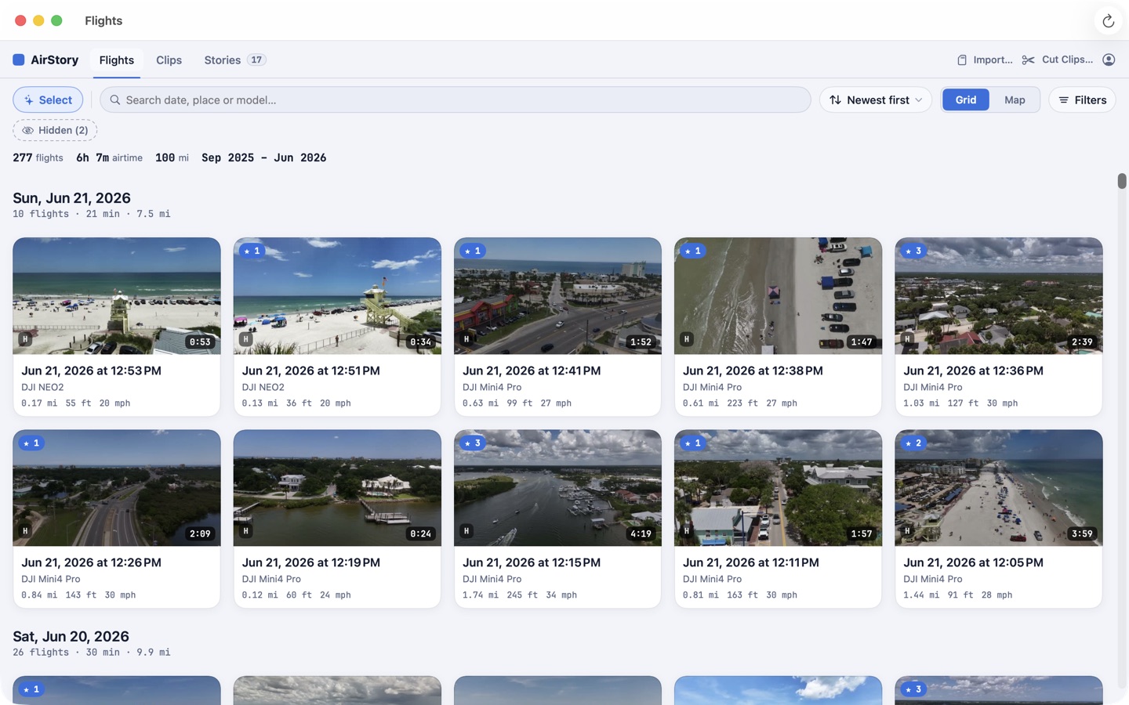Click the 6h 7m airtime stat
Screen dimensions: 1129x705
tap(109, 157)
